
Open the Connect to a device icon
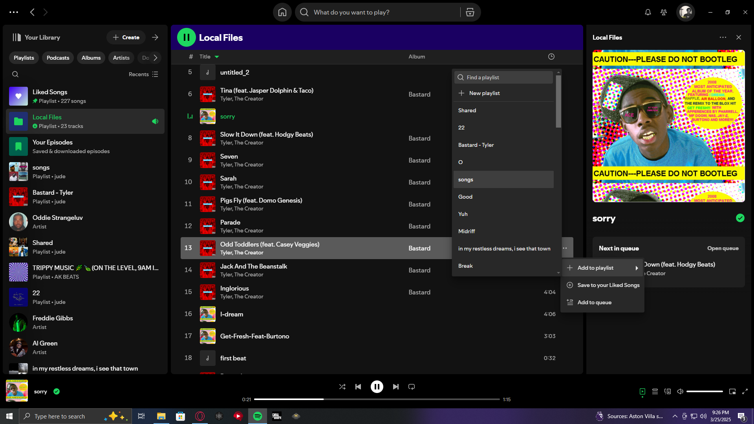[x=667, y=391]
